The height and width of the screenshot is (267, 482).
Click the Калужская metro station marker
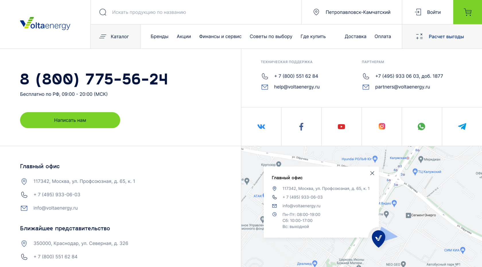coord(408,158)
